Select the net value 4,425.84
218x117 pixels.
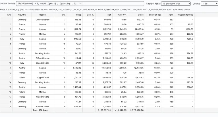[x=104, y=97]
